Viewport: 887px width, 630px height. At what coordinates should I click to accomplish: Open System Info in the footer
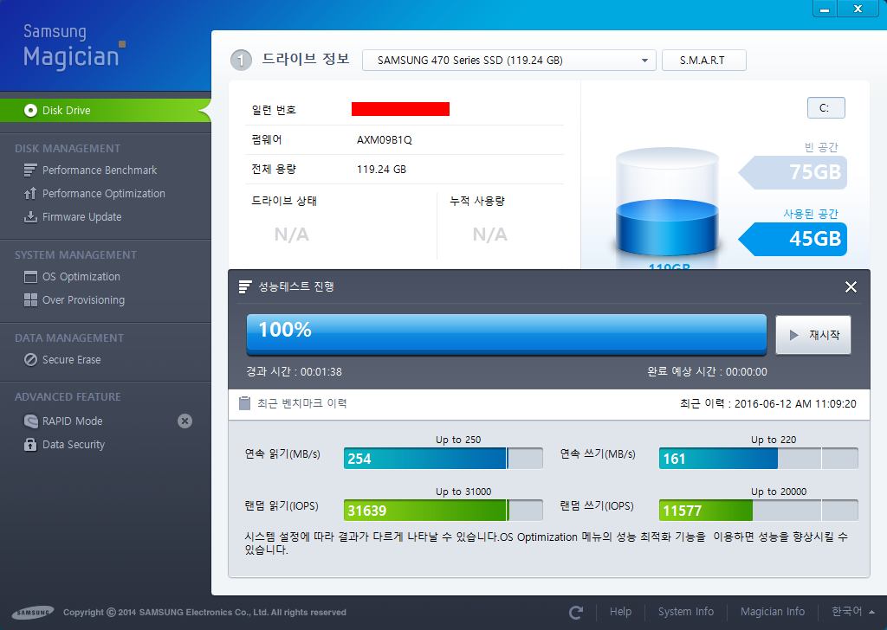[x=686, y=612]
